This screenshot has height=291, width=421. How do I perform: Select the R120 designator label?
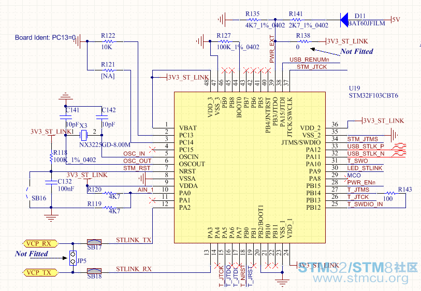pos(95,190)
